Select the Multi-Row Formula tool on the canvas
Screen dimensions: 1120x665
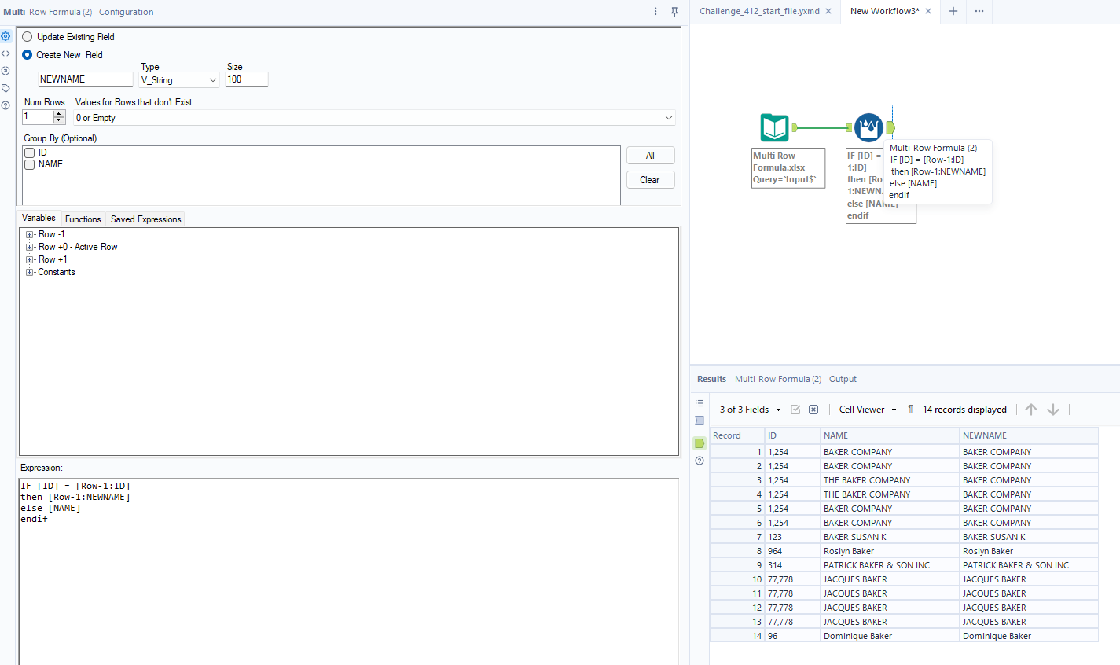pyautogui.click(x=868, y=126)
